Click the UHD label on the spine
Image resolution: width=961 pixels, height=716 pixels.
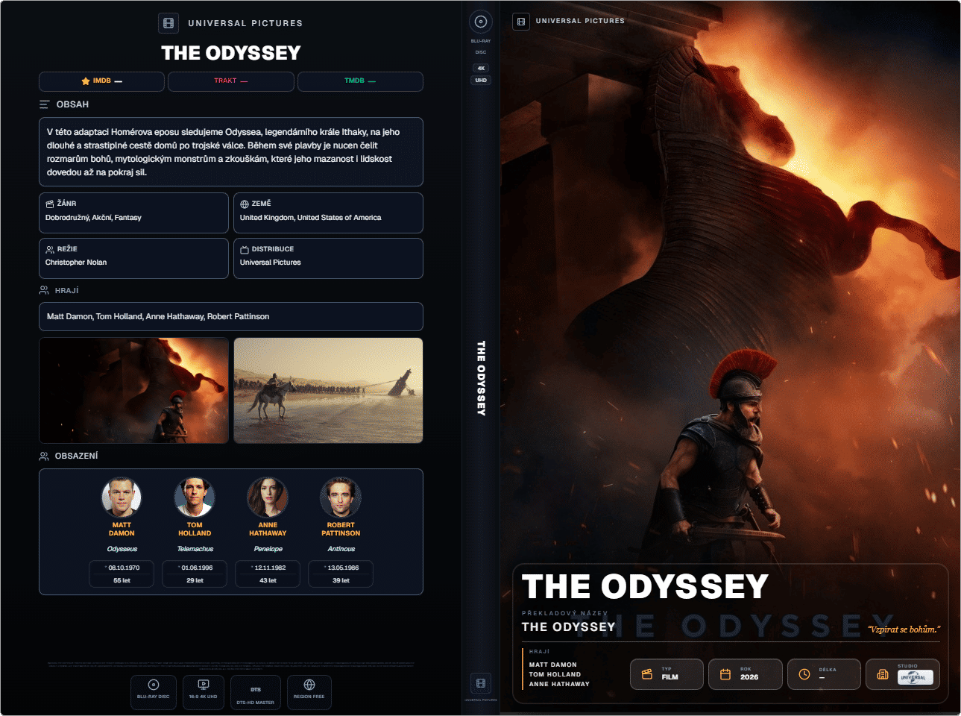(481, 81)
